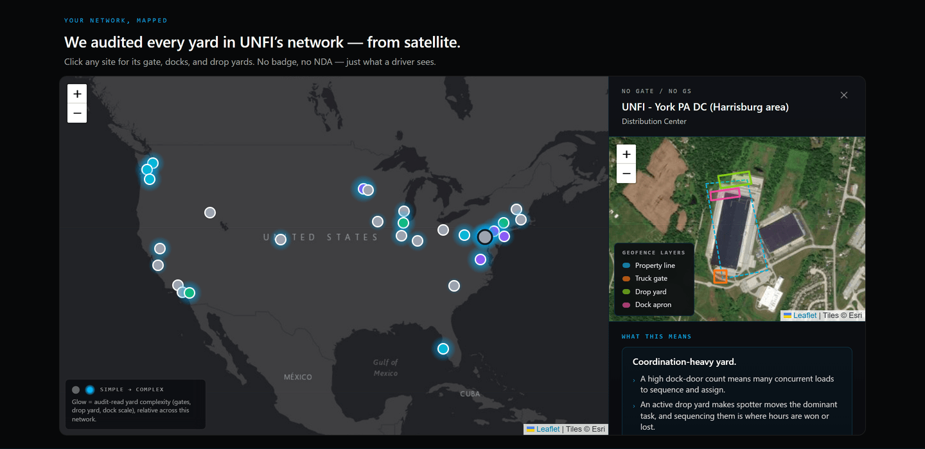Zoom in on the main US network map
Screen dimensions: 925x449
[77, 94]
